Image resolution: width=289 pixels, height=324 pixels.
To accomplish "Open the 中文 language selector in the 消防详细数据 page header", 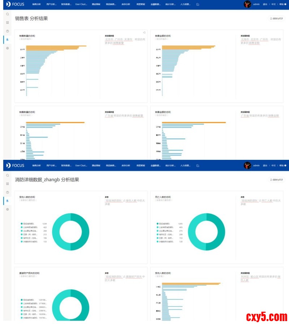I will coord(273,165).
